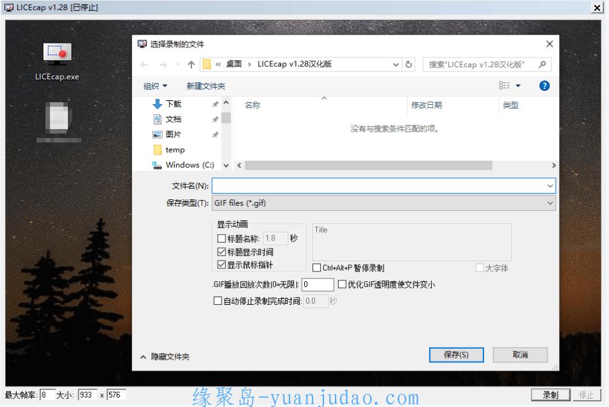Click the 取消 button
The height and width of the screenshot is (407, 609).
click(x=521, y=355)
